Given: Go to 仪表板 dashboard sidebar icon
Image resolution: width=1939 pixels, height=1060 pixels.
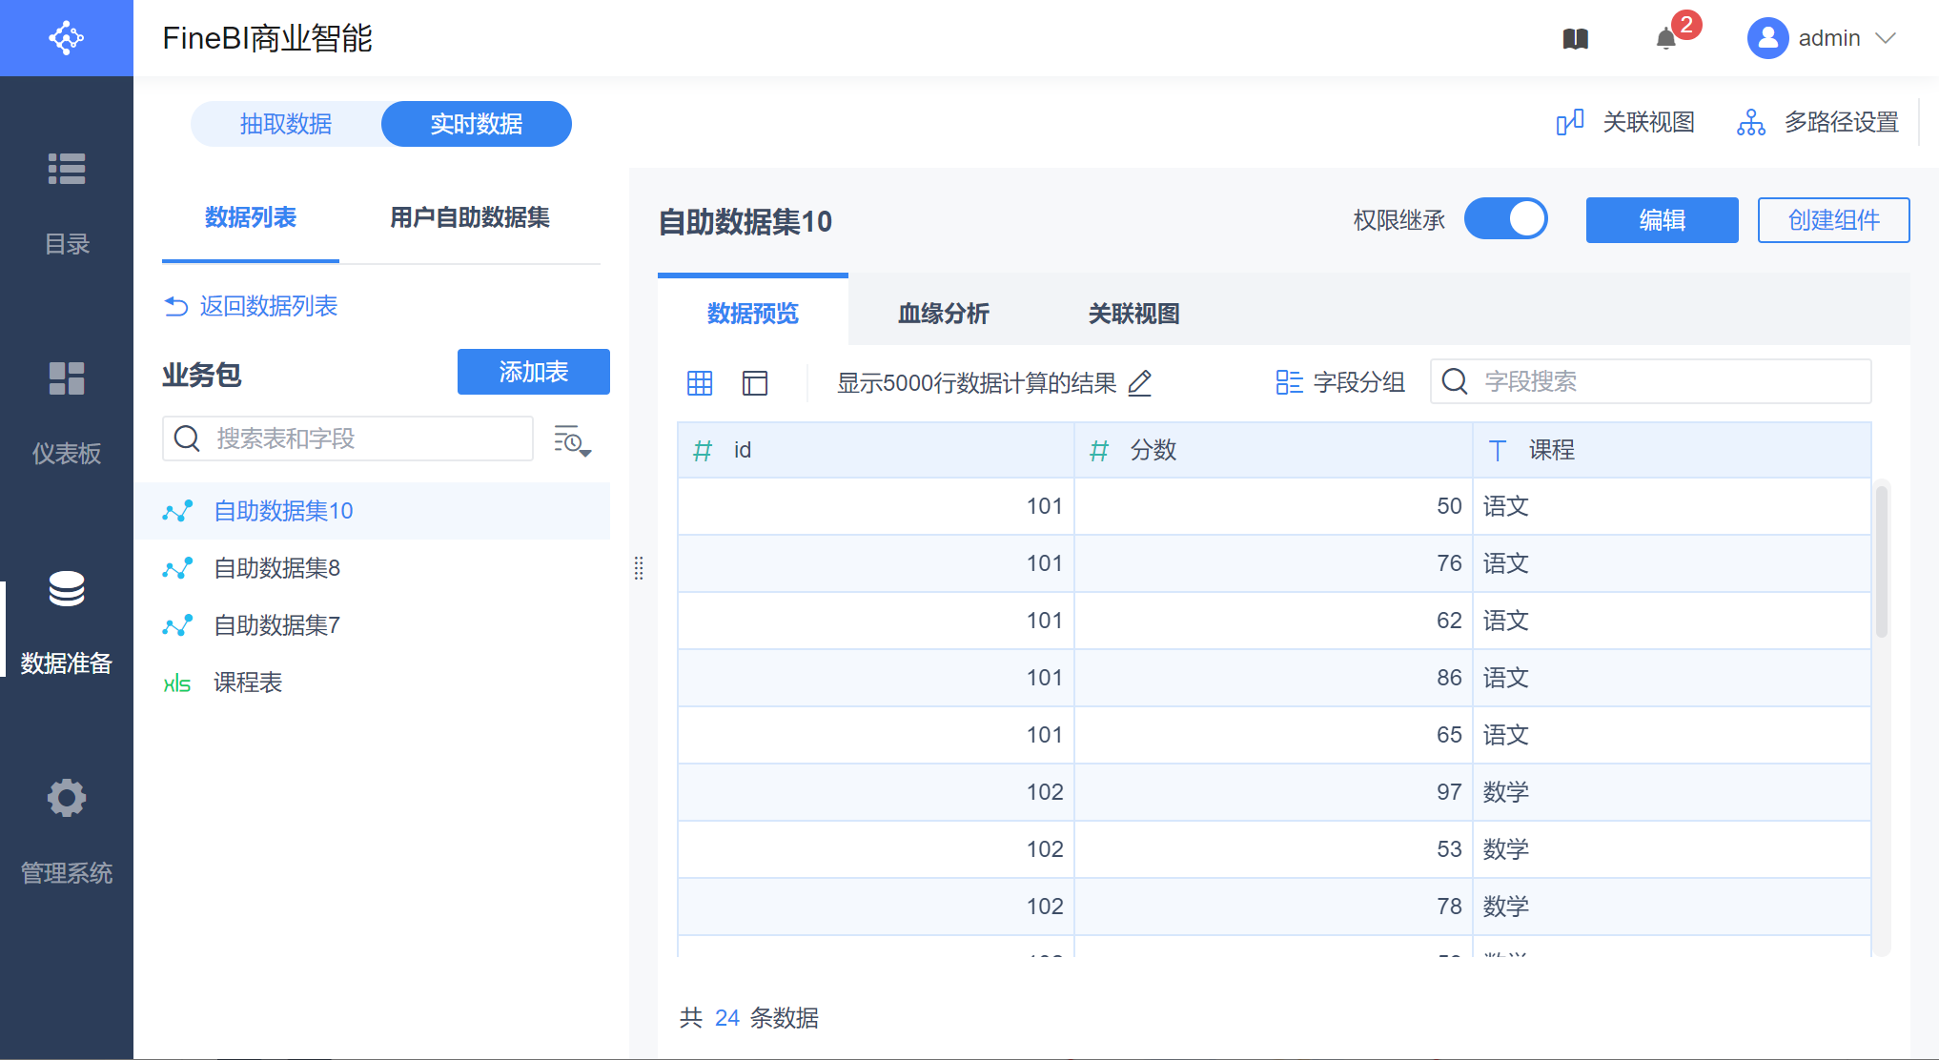Looking at the screenshot, I should [x=67, y=378].
